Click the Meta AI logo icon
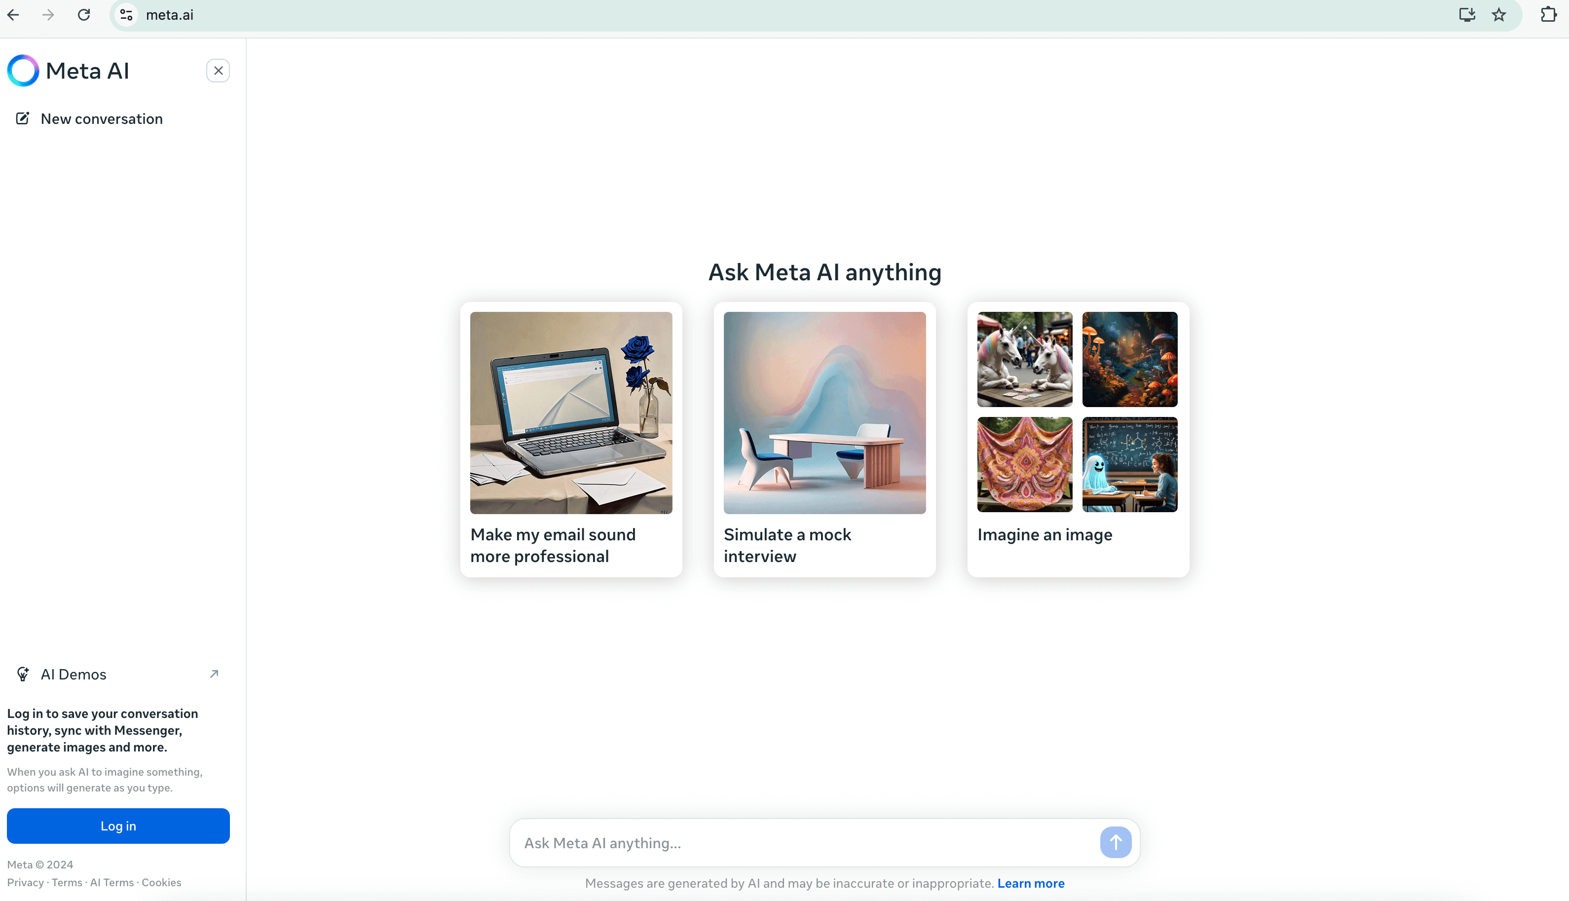1569x901 pixels. tap(23, 70)
